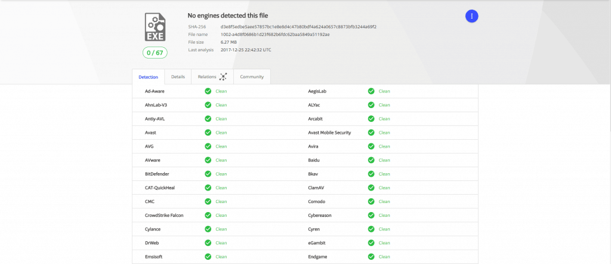
Task: Click the green check icon for BitDefender
Action: [x=208, y=174]
